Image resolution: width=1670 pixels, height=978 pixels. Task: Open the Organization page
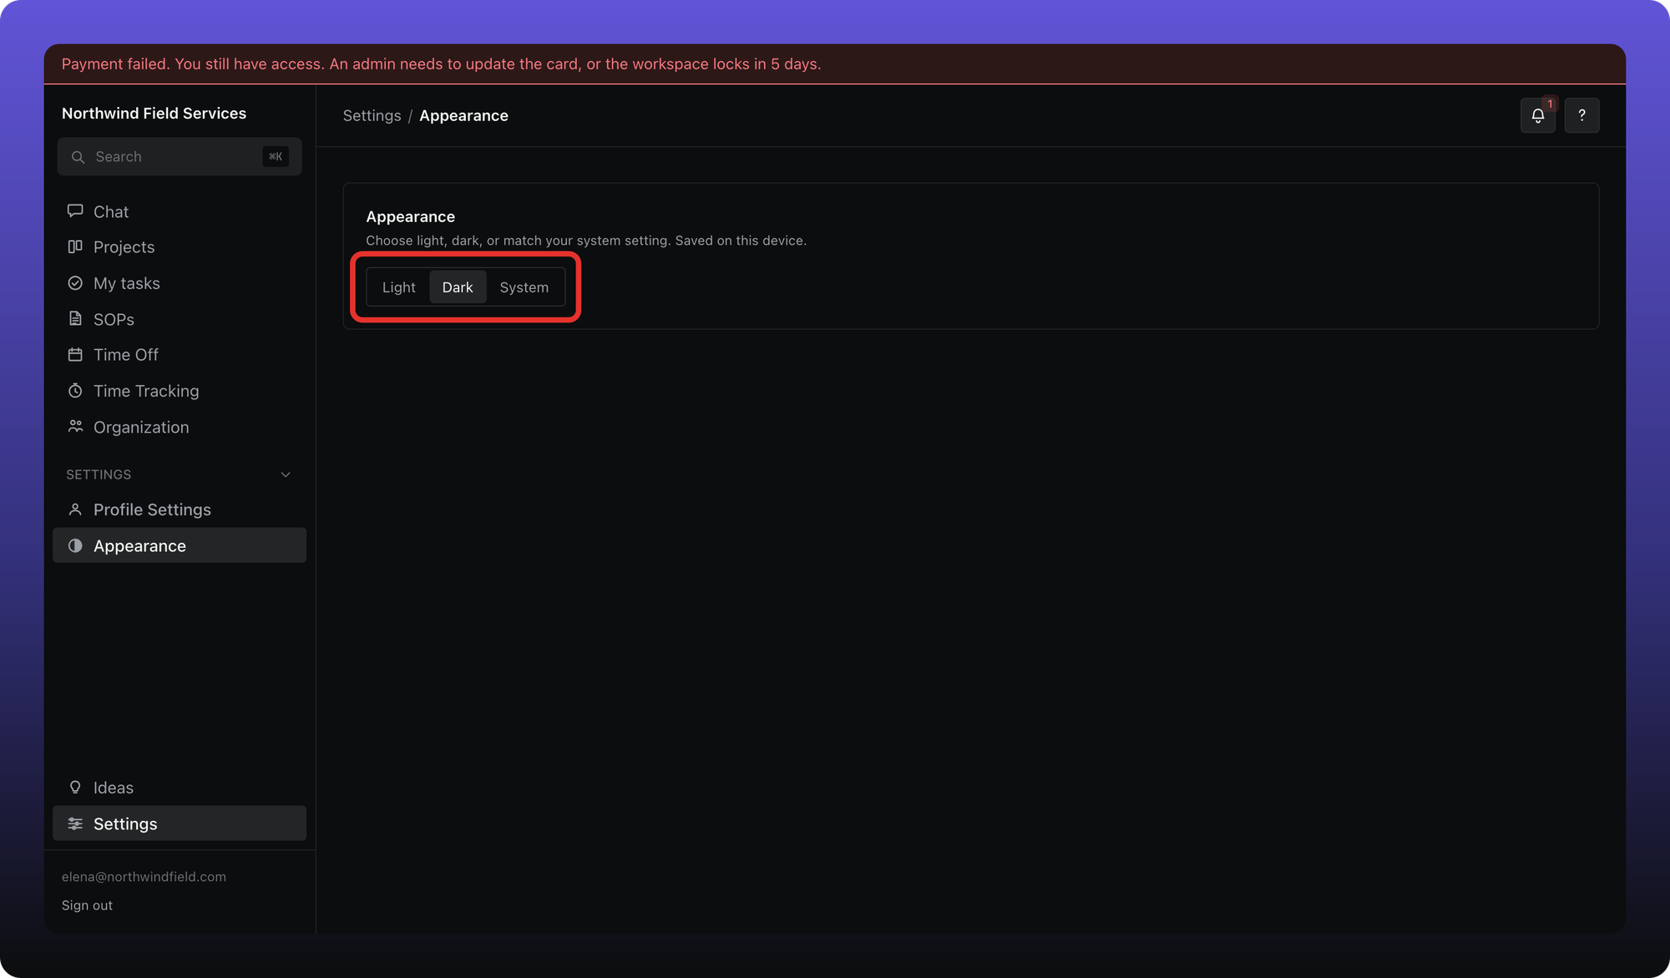(x=180, y=427)
